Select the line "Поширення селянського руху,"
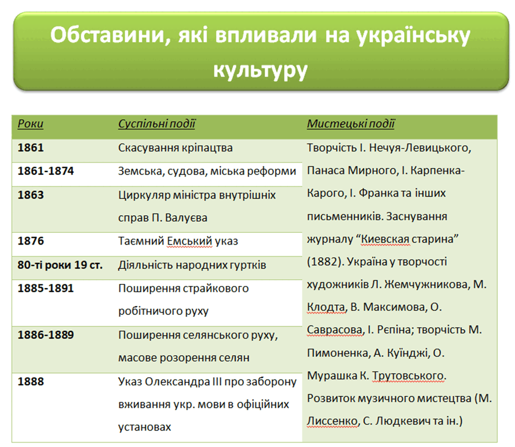515x447 pixels. (x=198, y=335)
